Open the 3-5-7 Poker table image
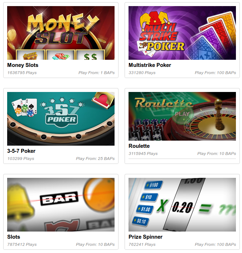The width and height of the screenshot is (242, 253). (x=61, y=119)
